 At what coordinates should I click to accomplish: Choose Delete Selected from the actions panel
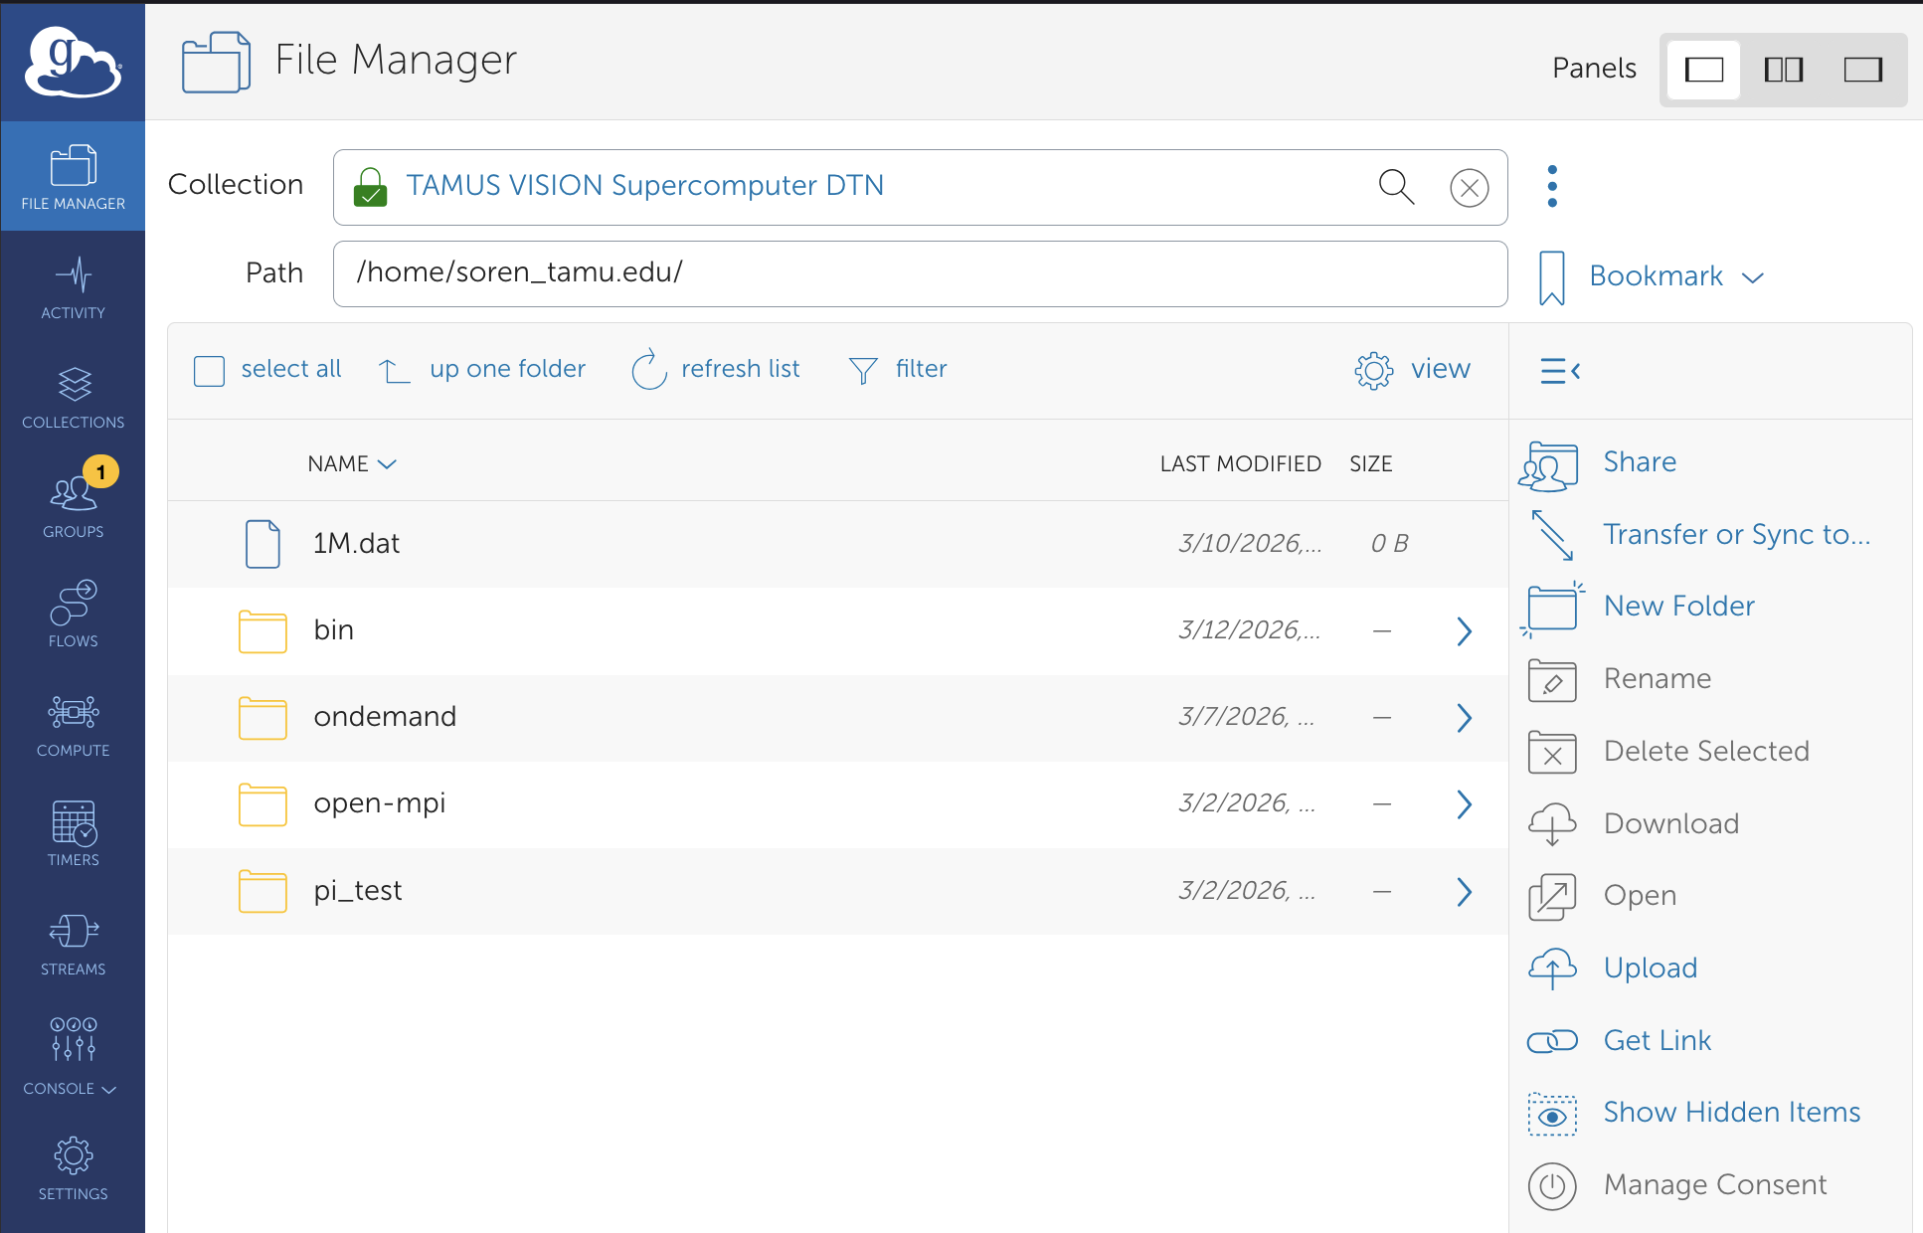pyautogui.click(x=1706, y=751)
